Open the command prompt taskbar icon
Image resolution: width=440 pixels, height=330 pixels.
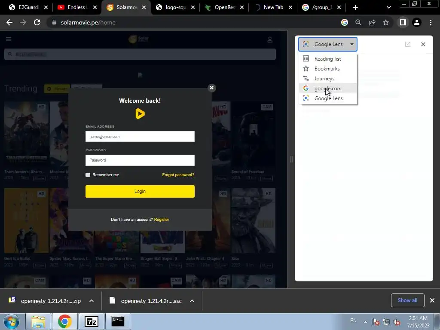coord(118,321)
